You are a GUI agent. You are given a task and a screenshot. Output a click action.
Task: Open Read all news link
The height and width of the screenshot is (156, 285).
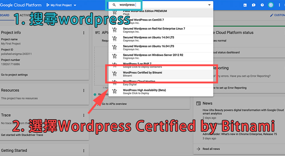click(x=211, y=149)
